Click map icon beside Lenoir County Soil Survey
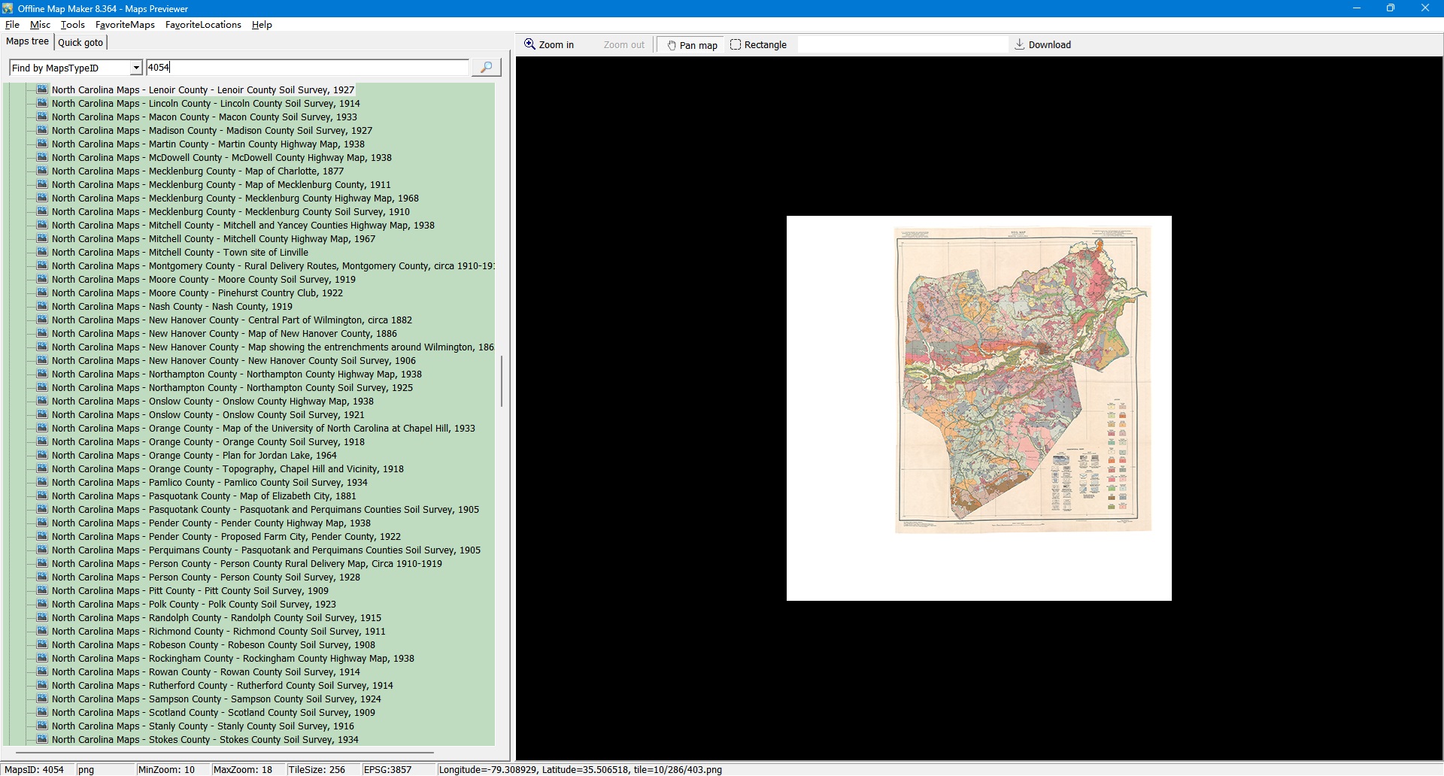The height and width of the screenshot is (776, 1444). pos(43,89)
